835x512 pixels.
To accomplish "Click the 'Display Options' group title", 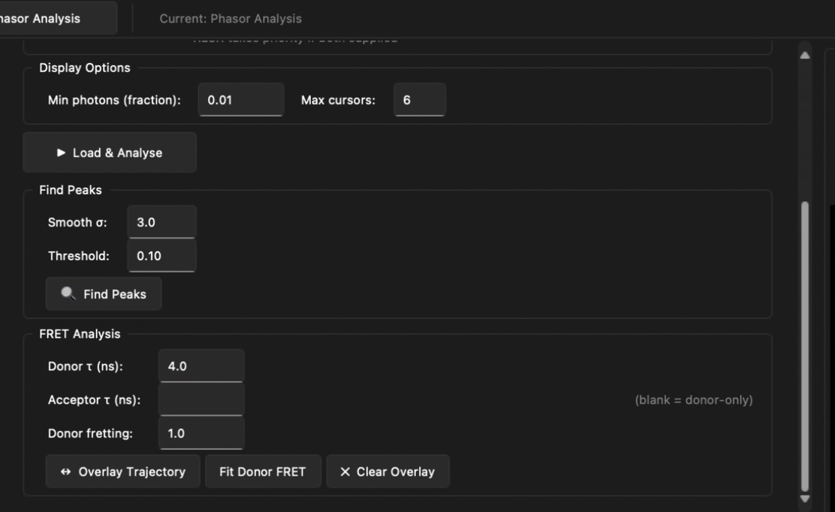I will point(85,68).
